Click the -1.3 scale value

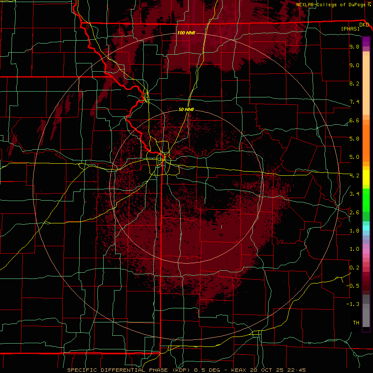click(x=353, y=304)
